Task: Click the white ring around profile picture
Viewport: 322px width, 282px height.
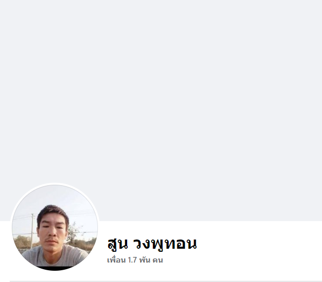Action: click(55, 184)
